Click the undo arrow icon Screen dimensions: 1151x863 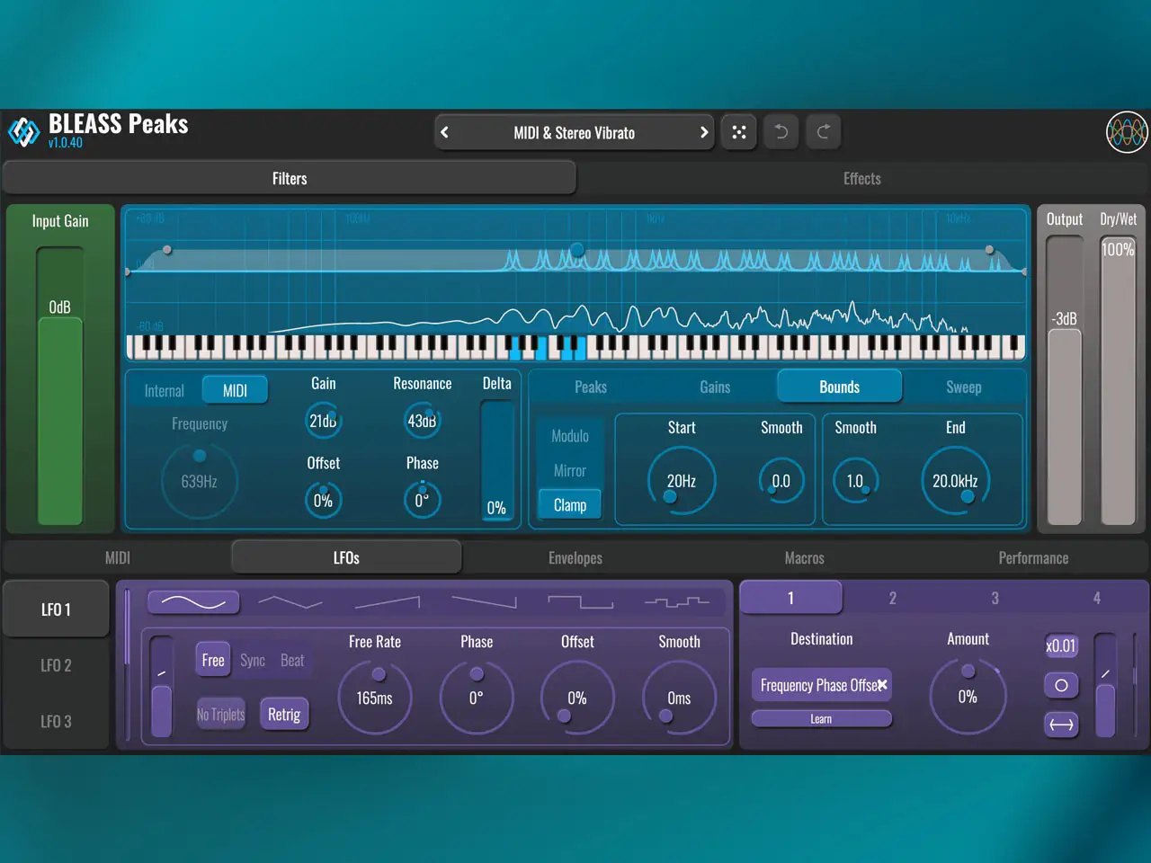click(781, 132)
